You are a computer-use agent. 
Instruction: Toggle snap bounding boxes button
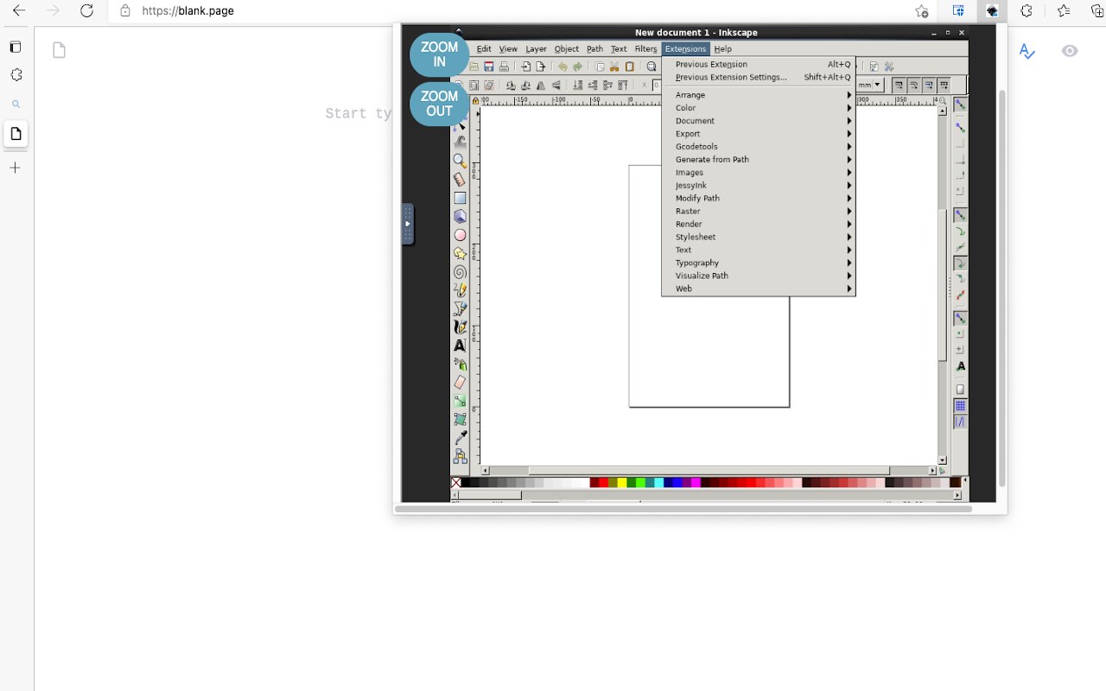point(960,128)
